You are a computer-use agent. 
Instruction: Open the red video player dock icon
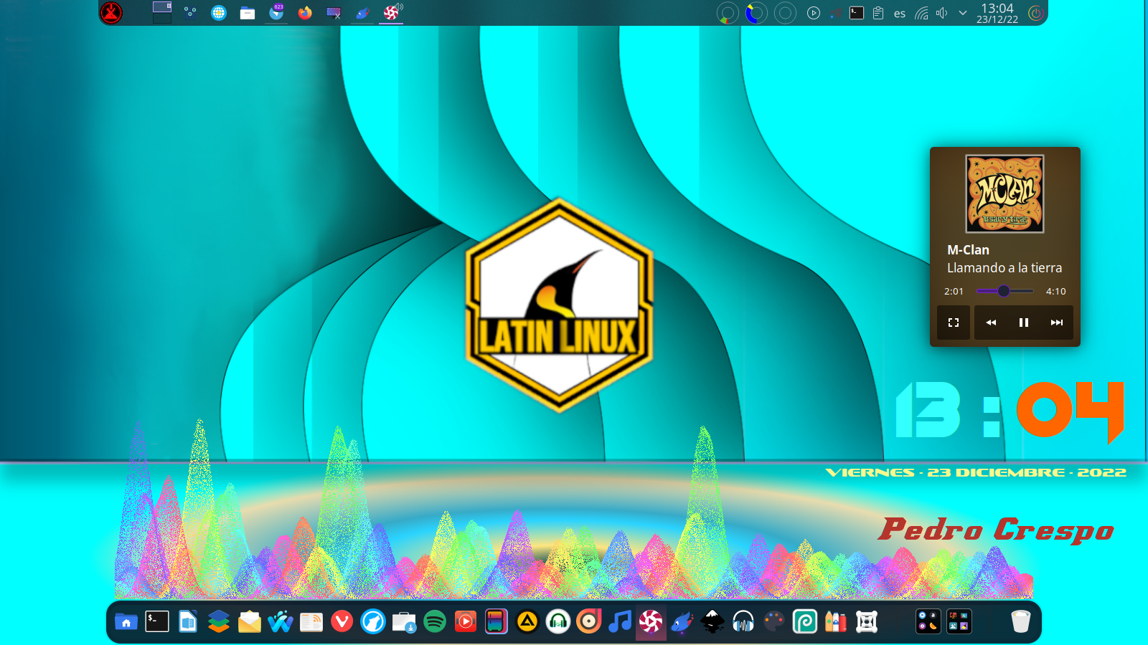466,621
